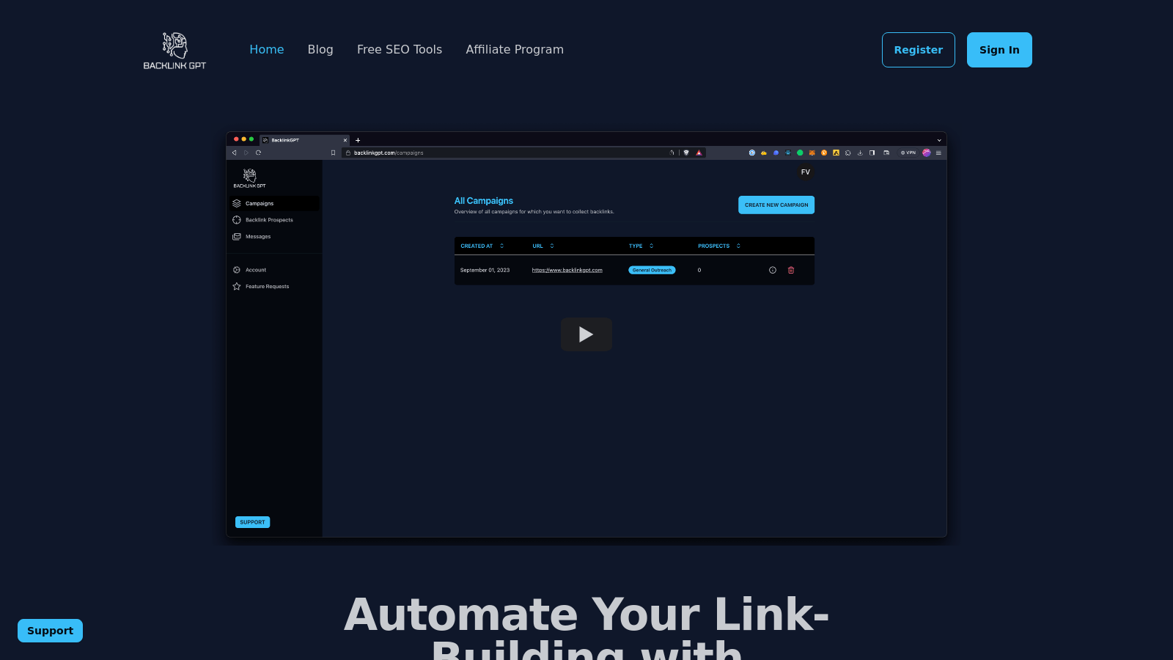Screen dimensions: 1173x660
Task: Play the demo video
Action: pyautogui.click(x=586, y=334)
